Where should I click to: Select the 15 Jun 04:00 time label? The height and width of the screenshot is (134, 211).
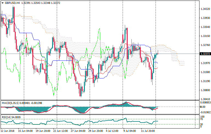25,131
